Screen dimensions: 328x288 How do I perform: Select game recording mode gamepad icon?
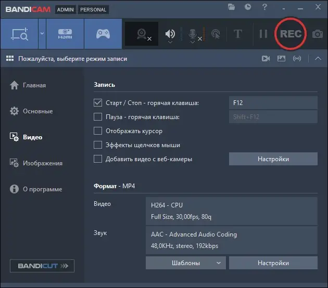click(x=103, y=34)
